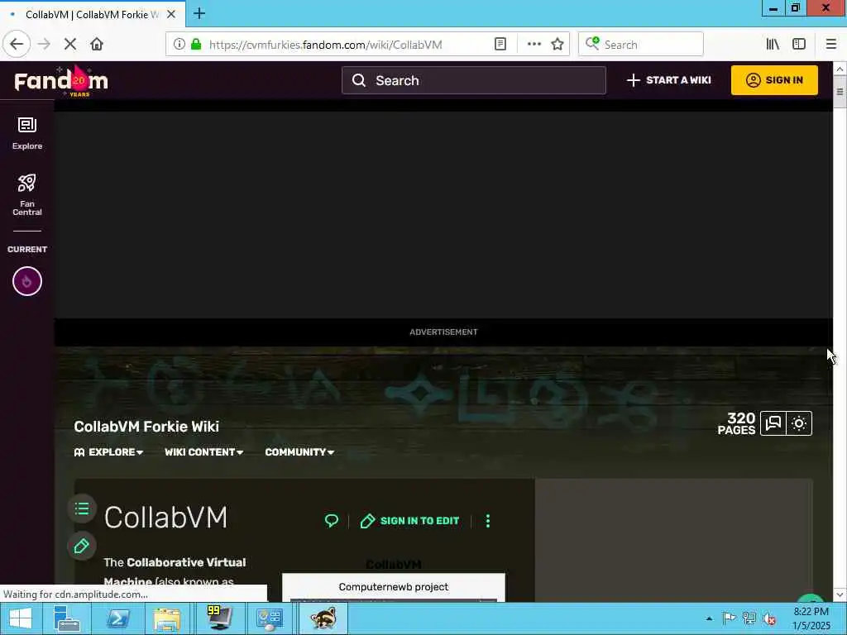Click the yellow SIGN IN button

tap(774, 80)
